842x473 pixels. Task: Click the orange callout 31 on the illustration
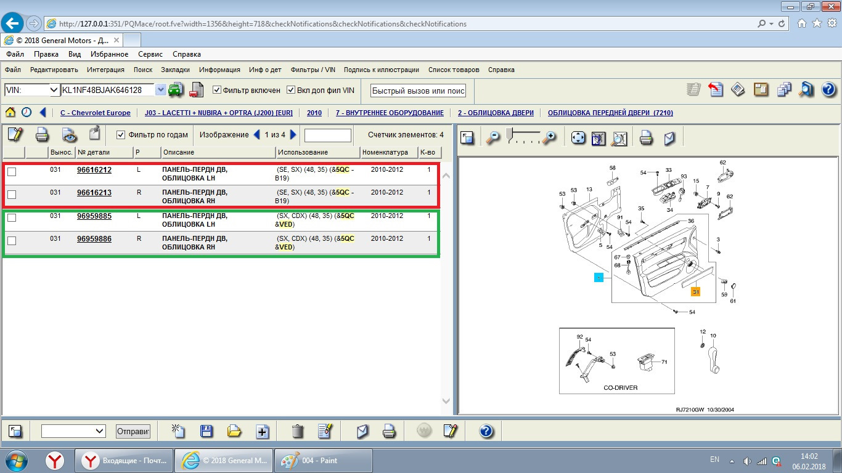point(696,292)
